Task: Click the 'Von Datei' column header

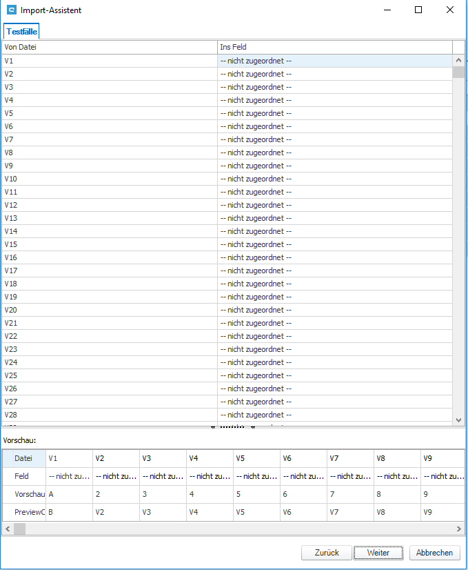Action: [x=109, y=47]
